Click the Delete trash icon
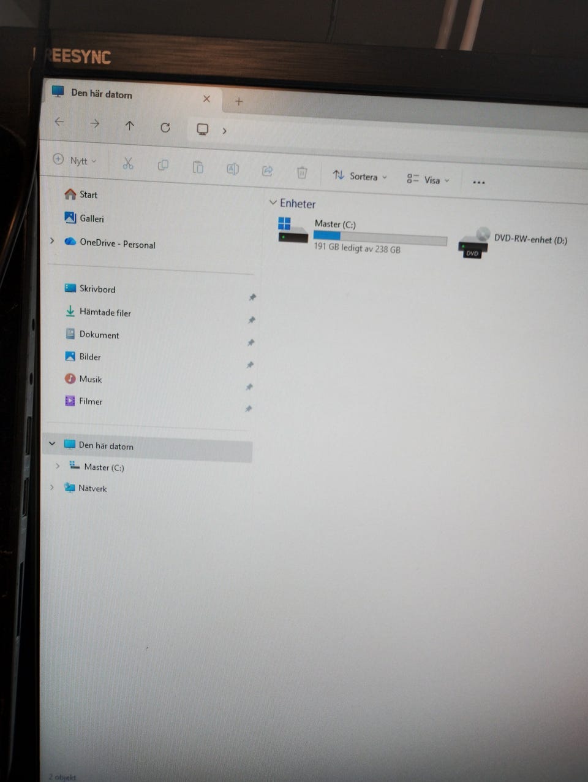 click(302, 172)
